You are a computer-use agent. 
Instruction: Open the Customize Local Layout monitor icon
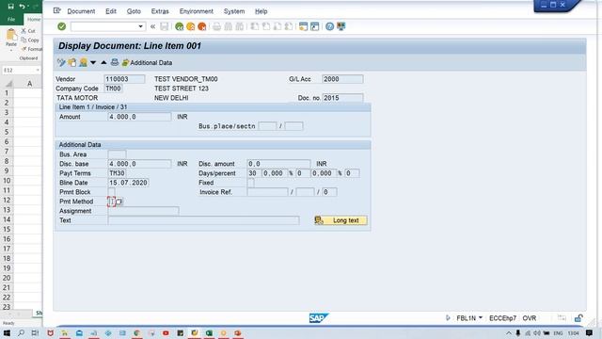pyautogui.click(x=341, y=26)
